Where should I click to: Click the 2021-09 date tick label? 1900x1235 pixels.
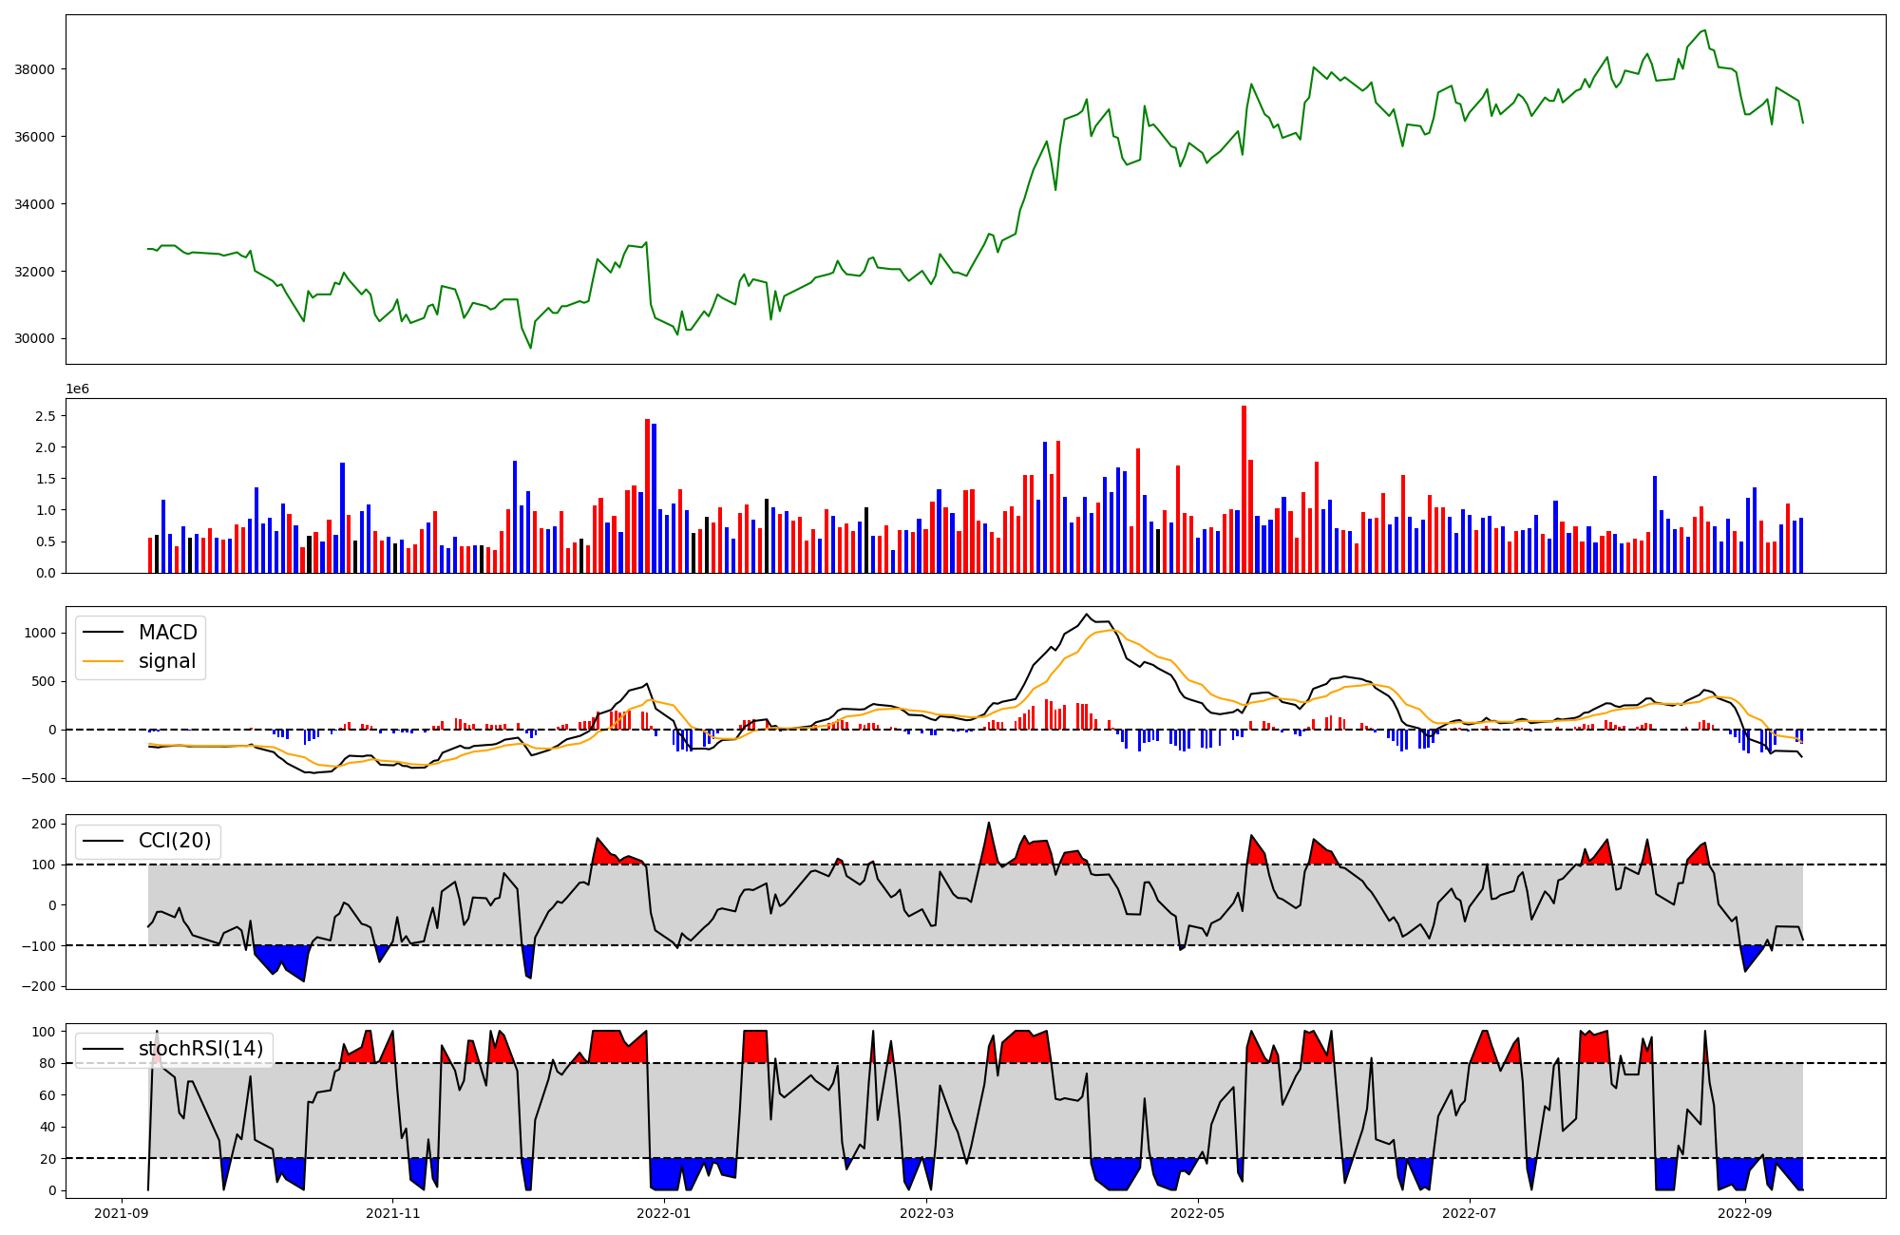tap(122, 1213)
